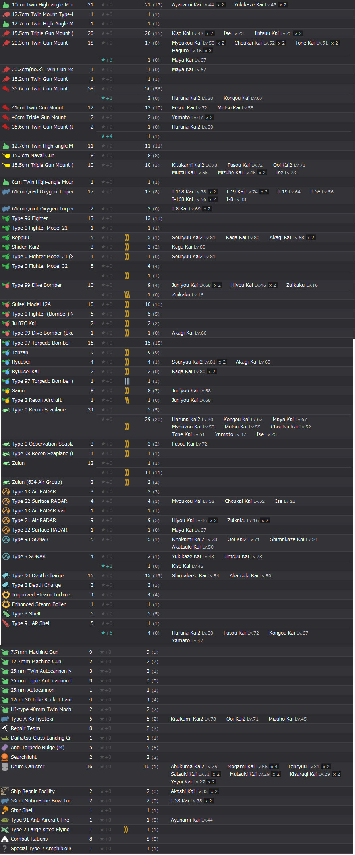Click the torpedo bomber icon beside Tenzan

[6, 353]
